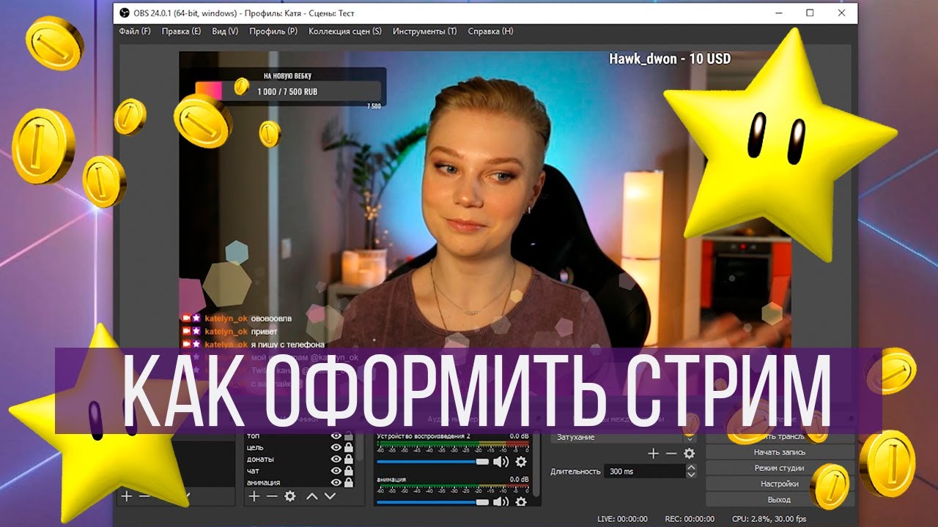
Task: Open the Правка (E) menu
Action: [x=181, y=31]
